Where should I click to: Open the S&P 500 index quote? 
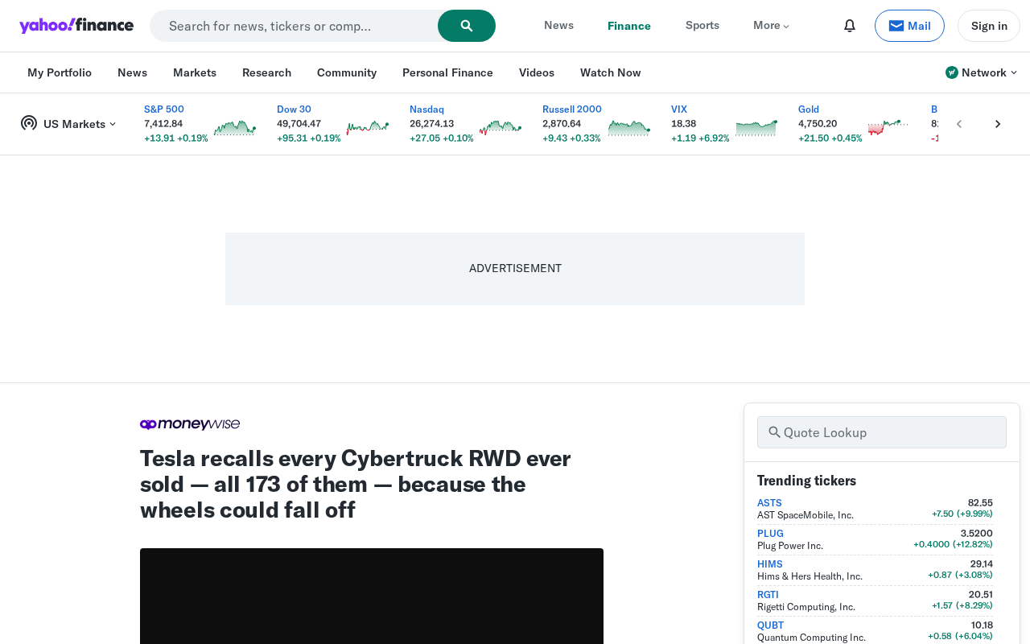pyautogui.click(x=164, y=109)
